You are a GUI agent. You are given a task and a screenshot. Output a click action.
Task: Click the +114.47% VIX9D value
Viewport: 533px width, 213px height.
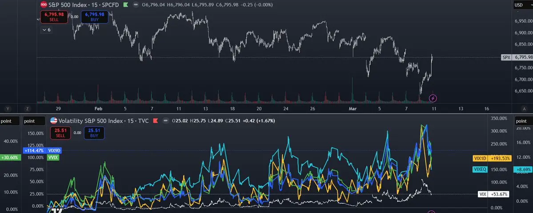(x=34, y=150)
